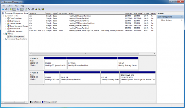Select the 112.68 GB partition on Disk 0

[x=92, y=63]
